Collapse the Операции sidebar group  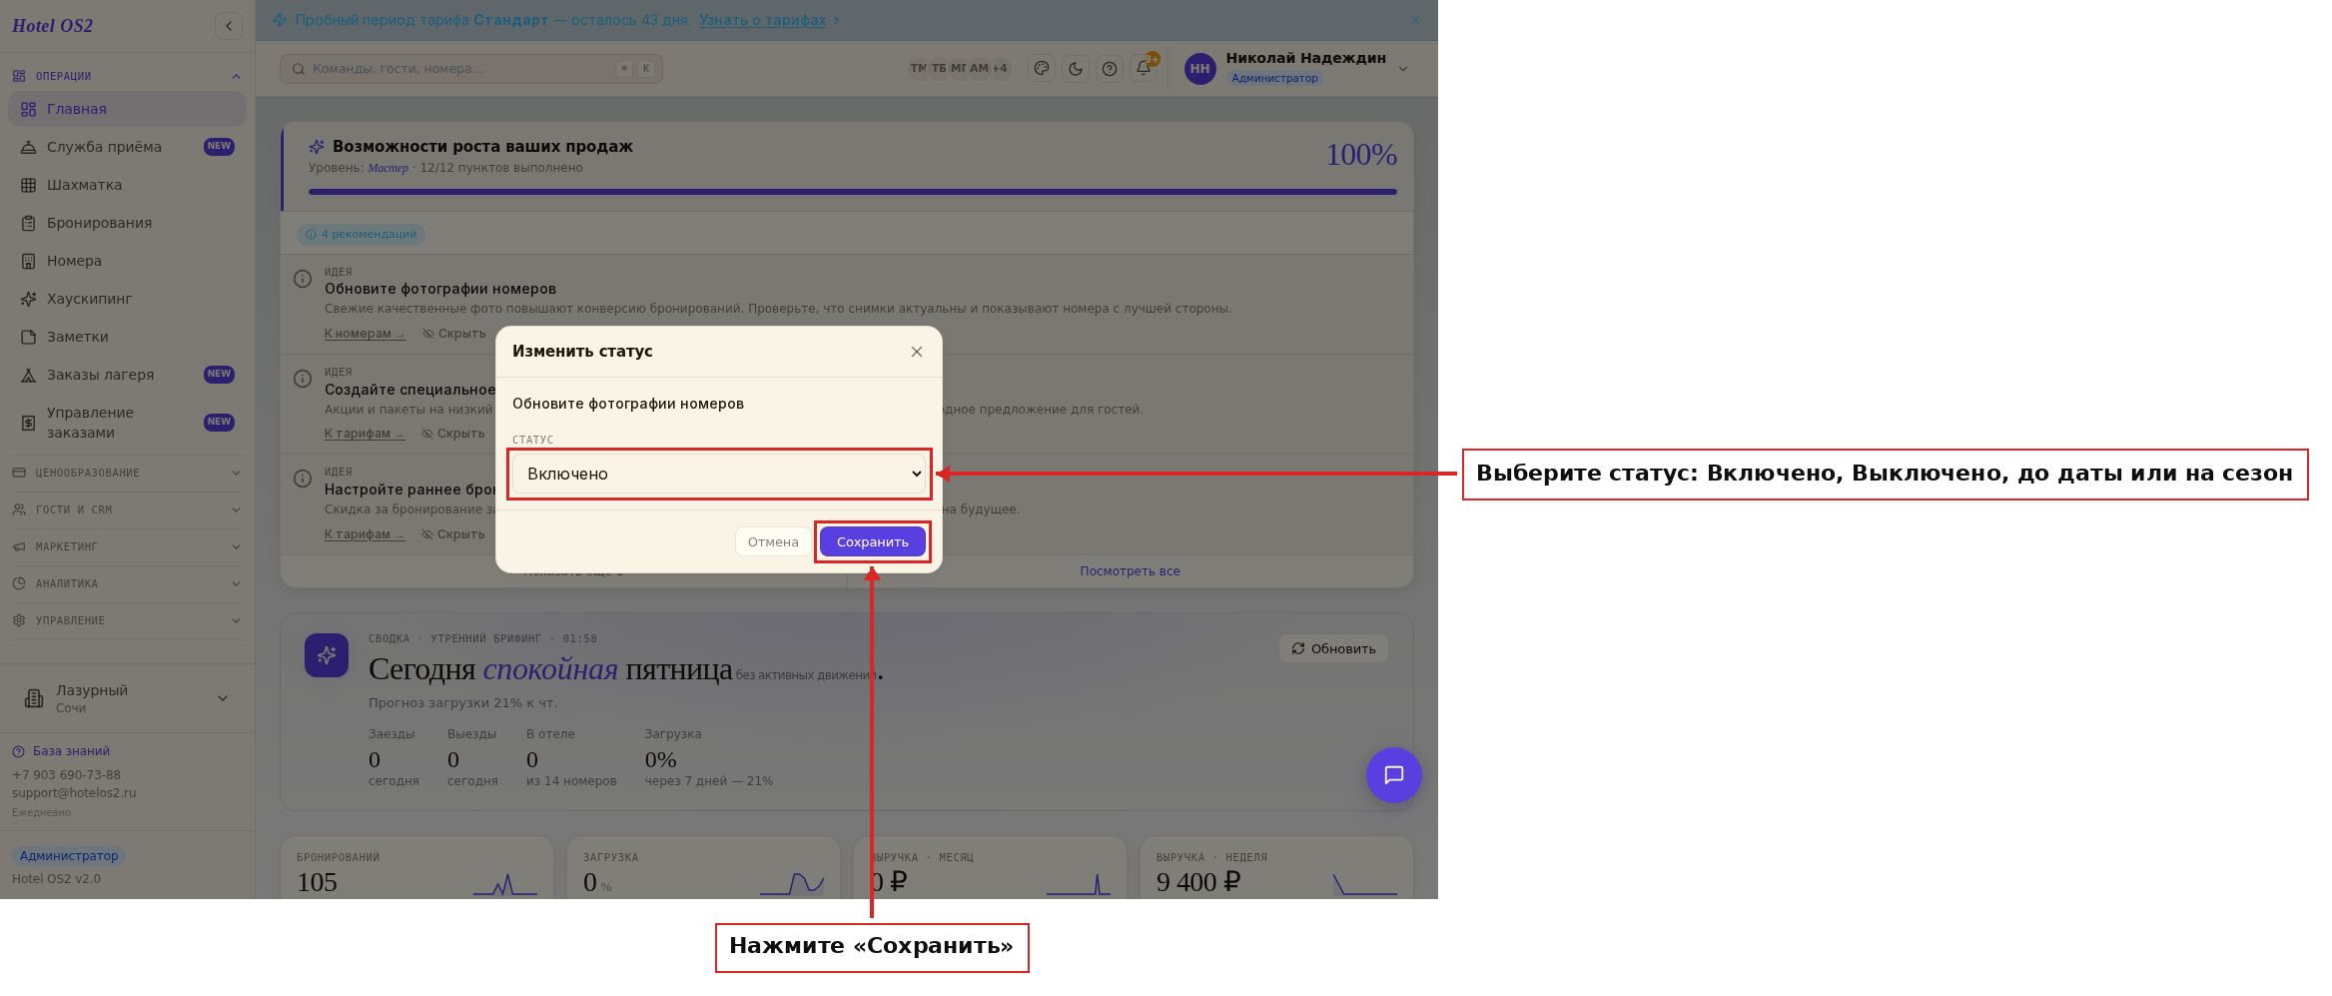pyautogui.click(x=127, y=76)
